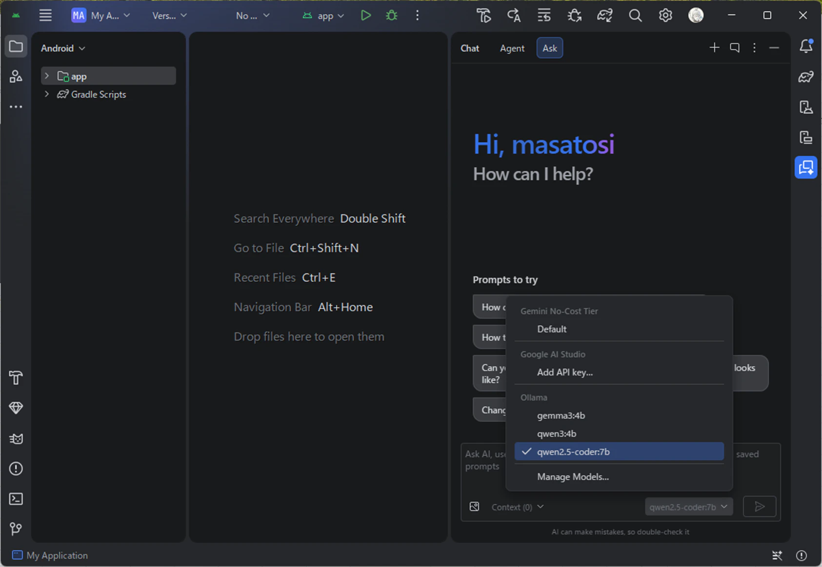Open the Notifications bell icon
822x567 pixels.
point(806,47)
